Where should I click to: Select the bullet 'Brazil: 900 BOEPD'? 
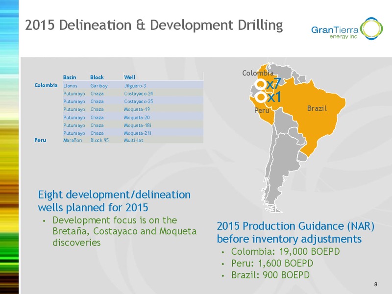270,275
